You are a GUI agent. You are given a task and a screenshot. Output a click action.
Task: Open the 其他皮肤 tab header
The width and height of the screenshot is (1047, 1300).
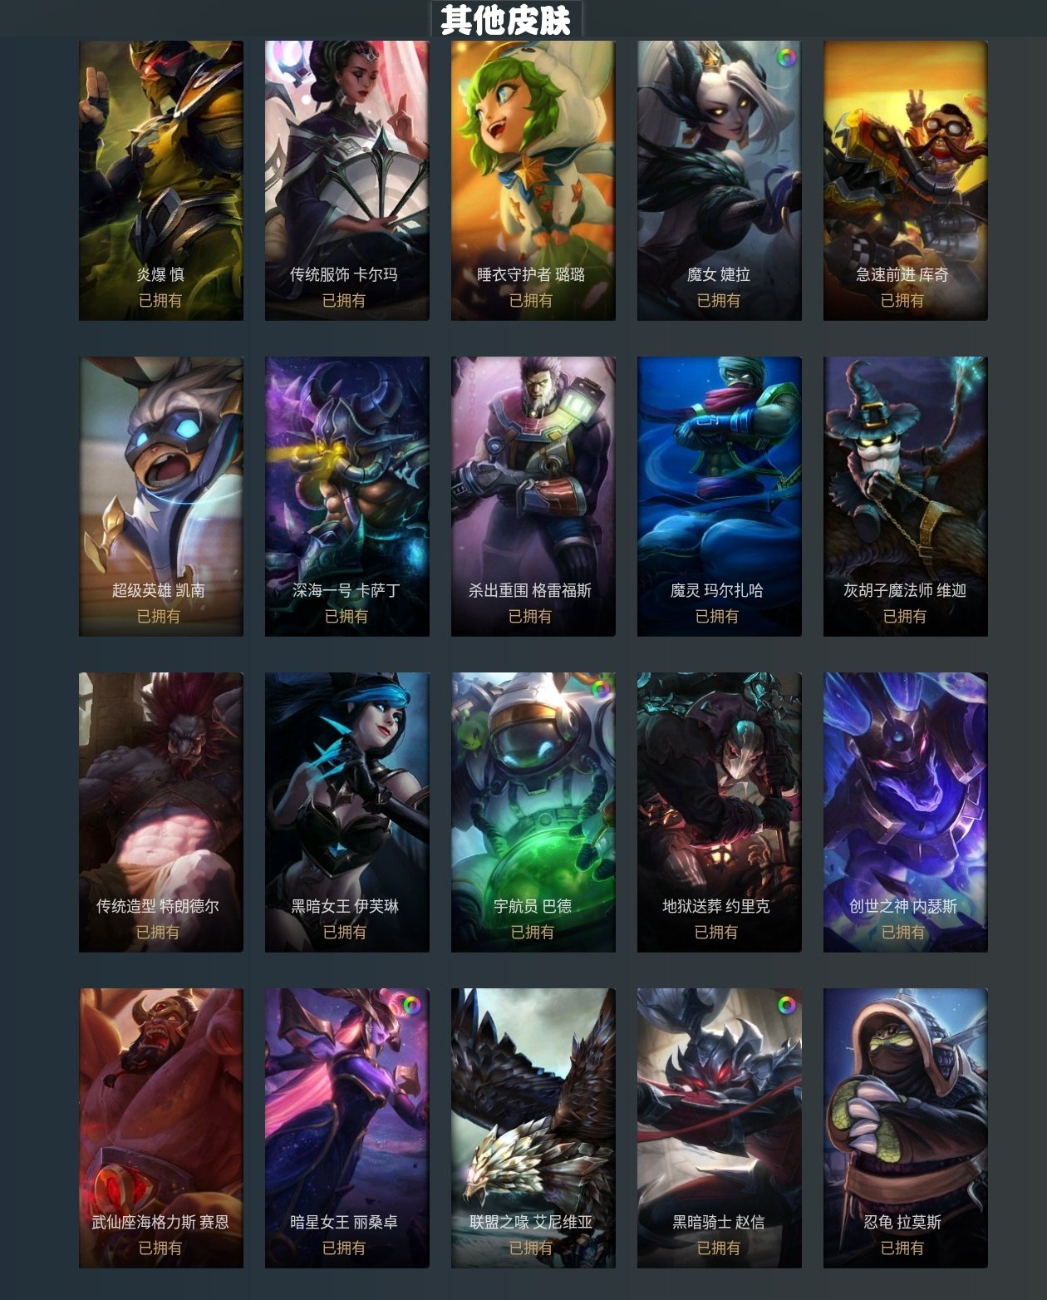pos(506,18)
